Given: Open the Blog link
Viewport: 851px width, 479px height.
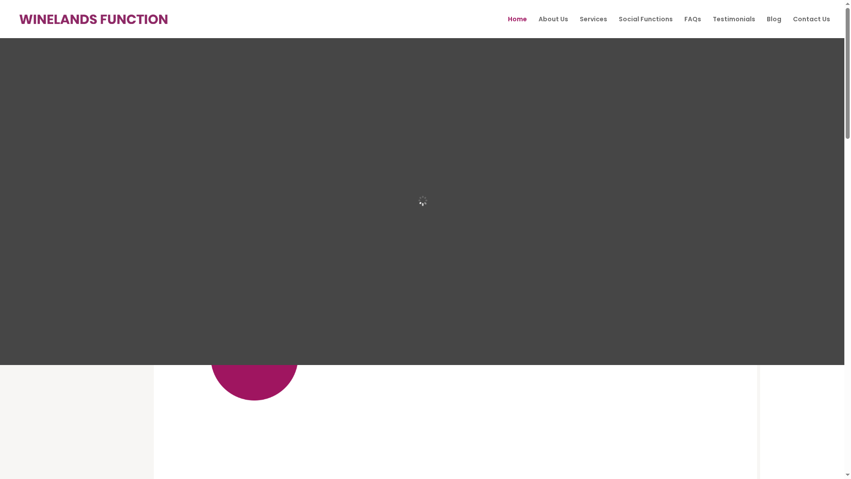Looking at the screenshot, I should (x=774, y=19).
